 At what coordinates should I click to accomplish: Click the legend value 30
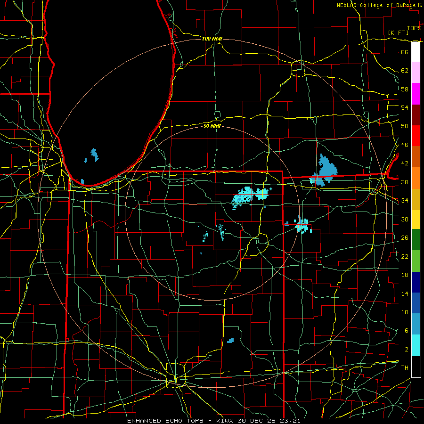point(405,219)
